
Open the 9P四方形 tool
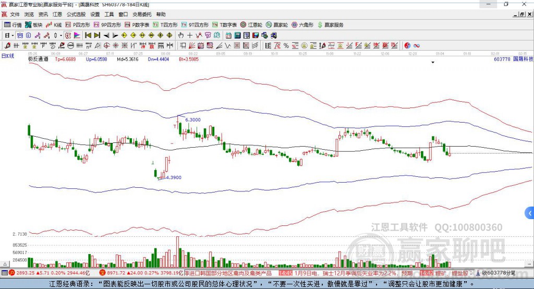pos(107,25)
